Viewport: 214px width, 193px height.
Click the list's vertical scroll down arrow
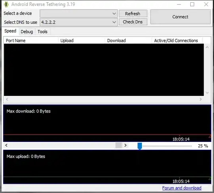[207, 93]
